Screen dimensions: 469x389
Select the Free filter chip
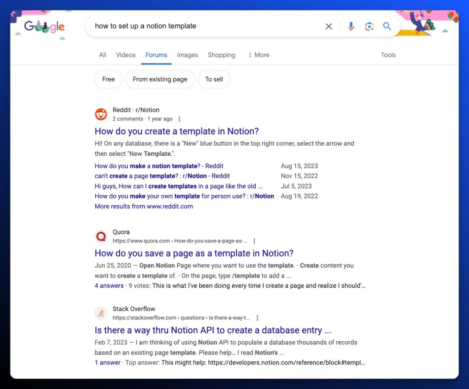tap(108, 79)
